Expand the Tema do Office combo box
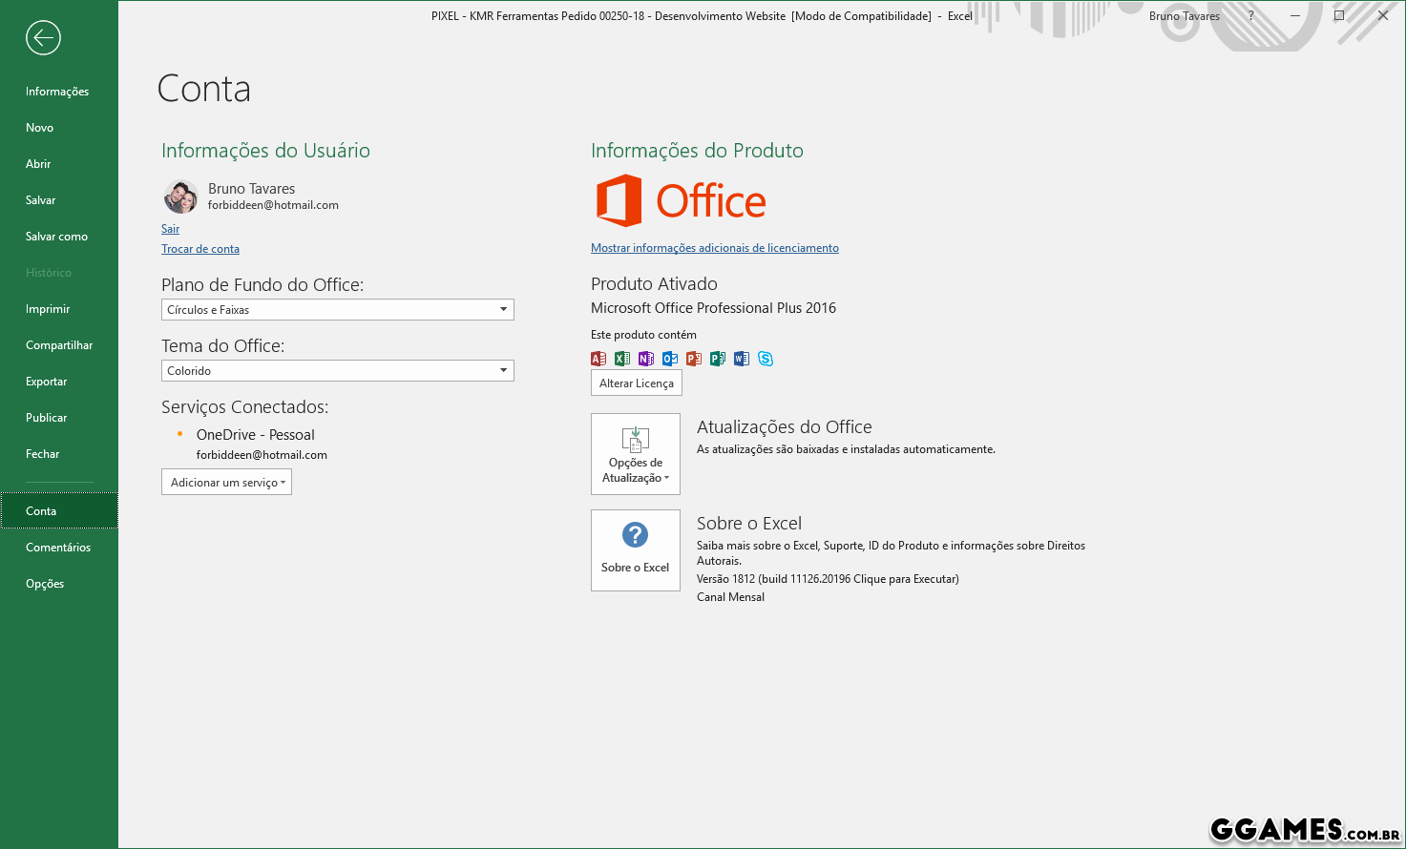 pyautogui.click(x=337, y=371)
